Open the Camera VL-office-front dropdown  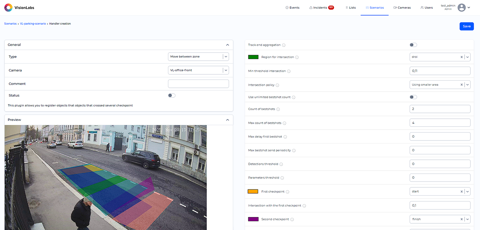pos(198,70)
